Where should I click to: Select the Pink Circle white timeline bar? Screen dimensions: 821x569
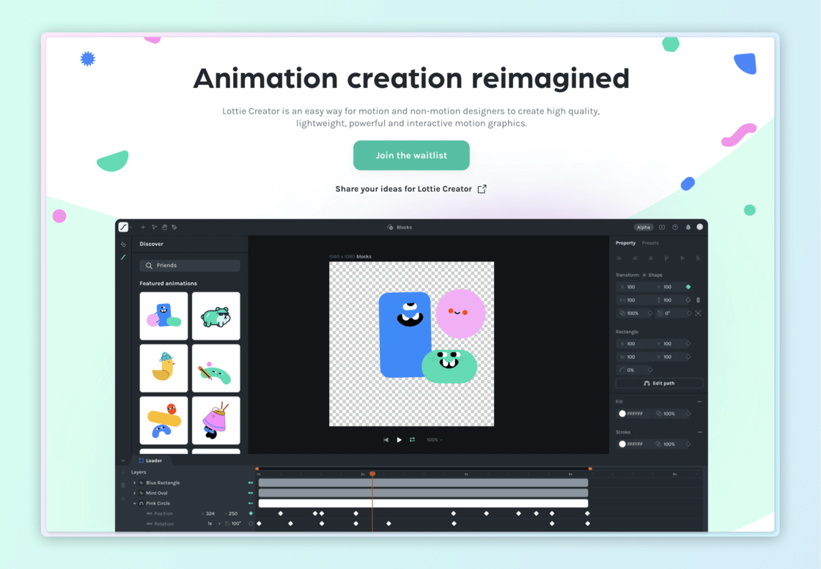[423, 503]
